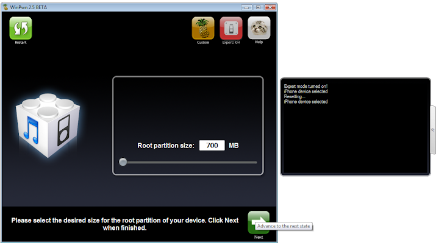The width and height of the screenshot is (439, 245).
Task: Focus the 700 MB partition size field
Action: 212,145
